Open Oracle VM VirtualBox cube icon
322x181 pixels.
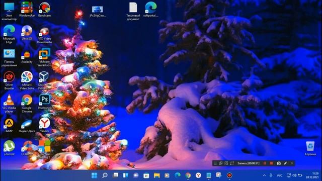tap(44, 80)
